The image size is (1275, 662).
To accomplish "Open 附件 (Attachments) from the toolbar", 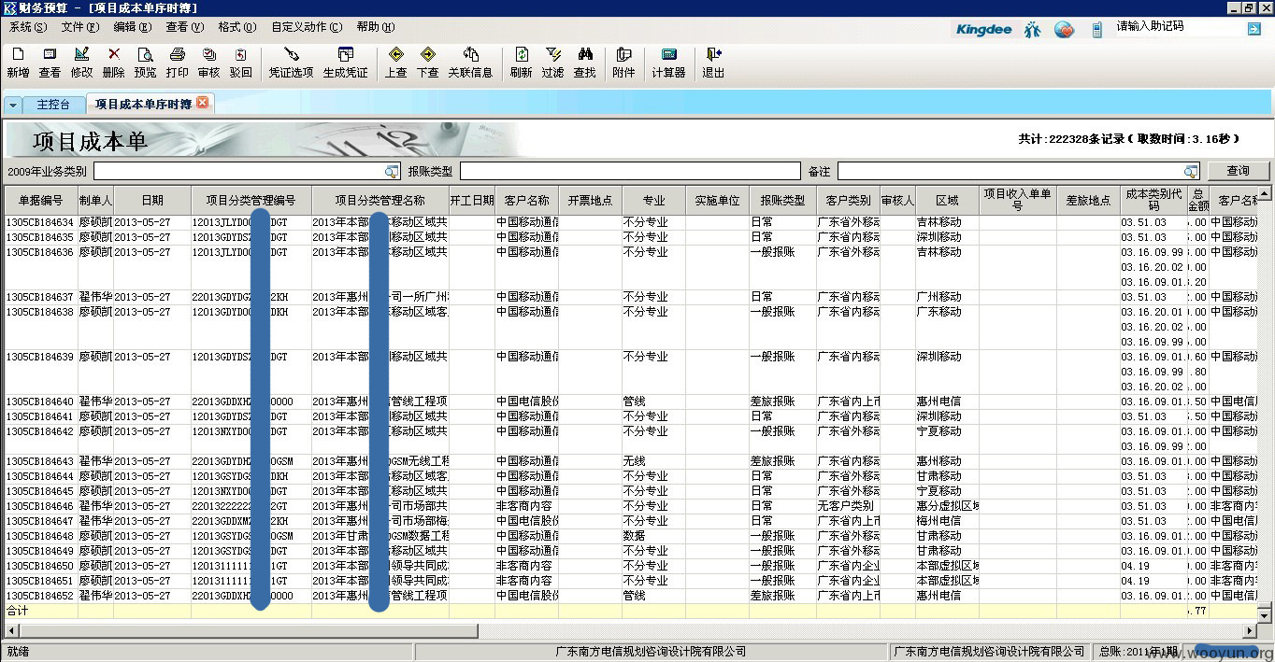I will click(623, 63).
